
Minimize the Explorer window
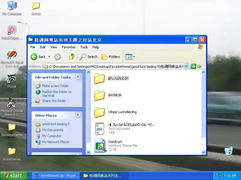pyautogui.click(x=188, y=40)
